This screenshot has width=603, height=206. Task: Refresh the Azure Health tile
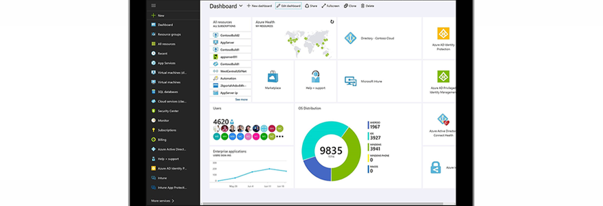tap(332, 22)
